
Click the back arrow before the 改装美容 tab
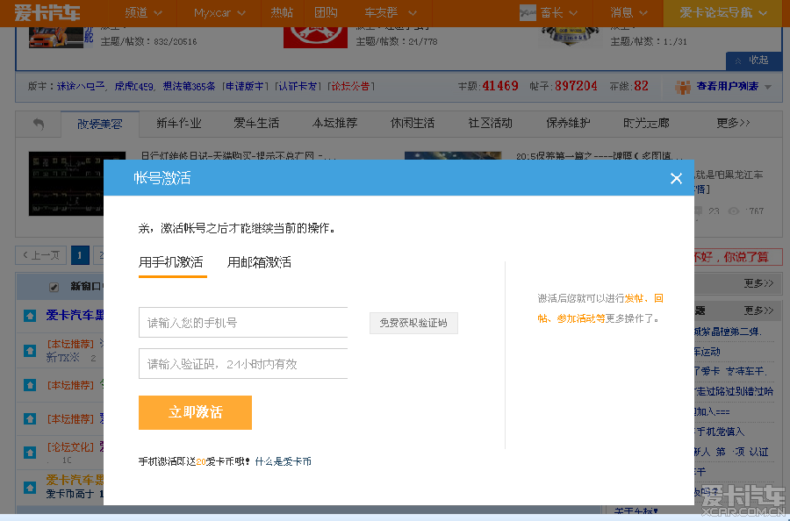click(x=39, y=124)
